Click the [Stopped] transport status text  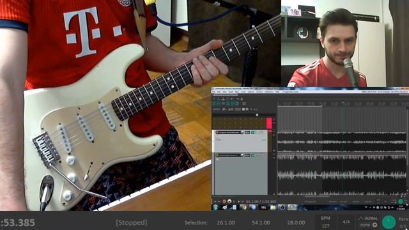pyautogui.click(x=132, y=223)
